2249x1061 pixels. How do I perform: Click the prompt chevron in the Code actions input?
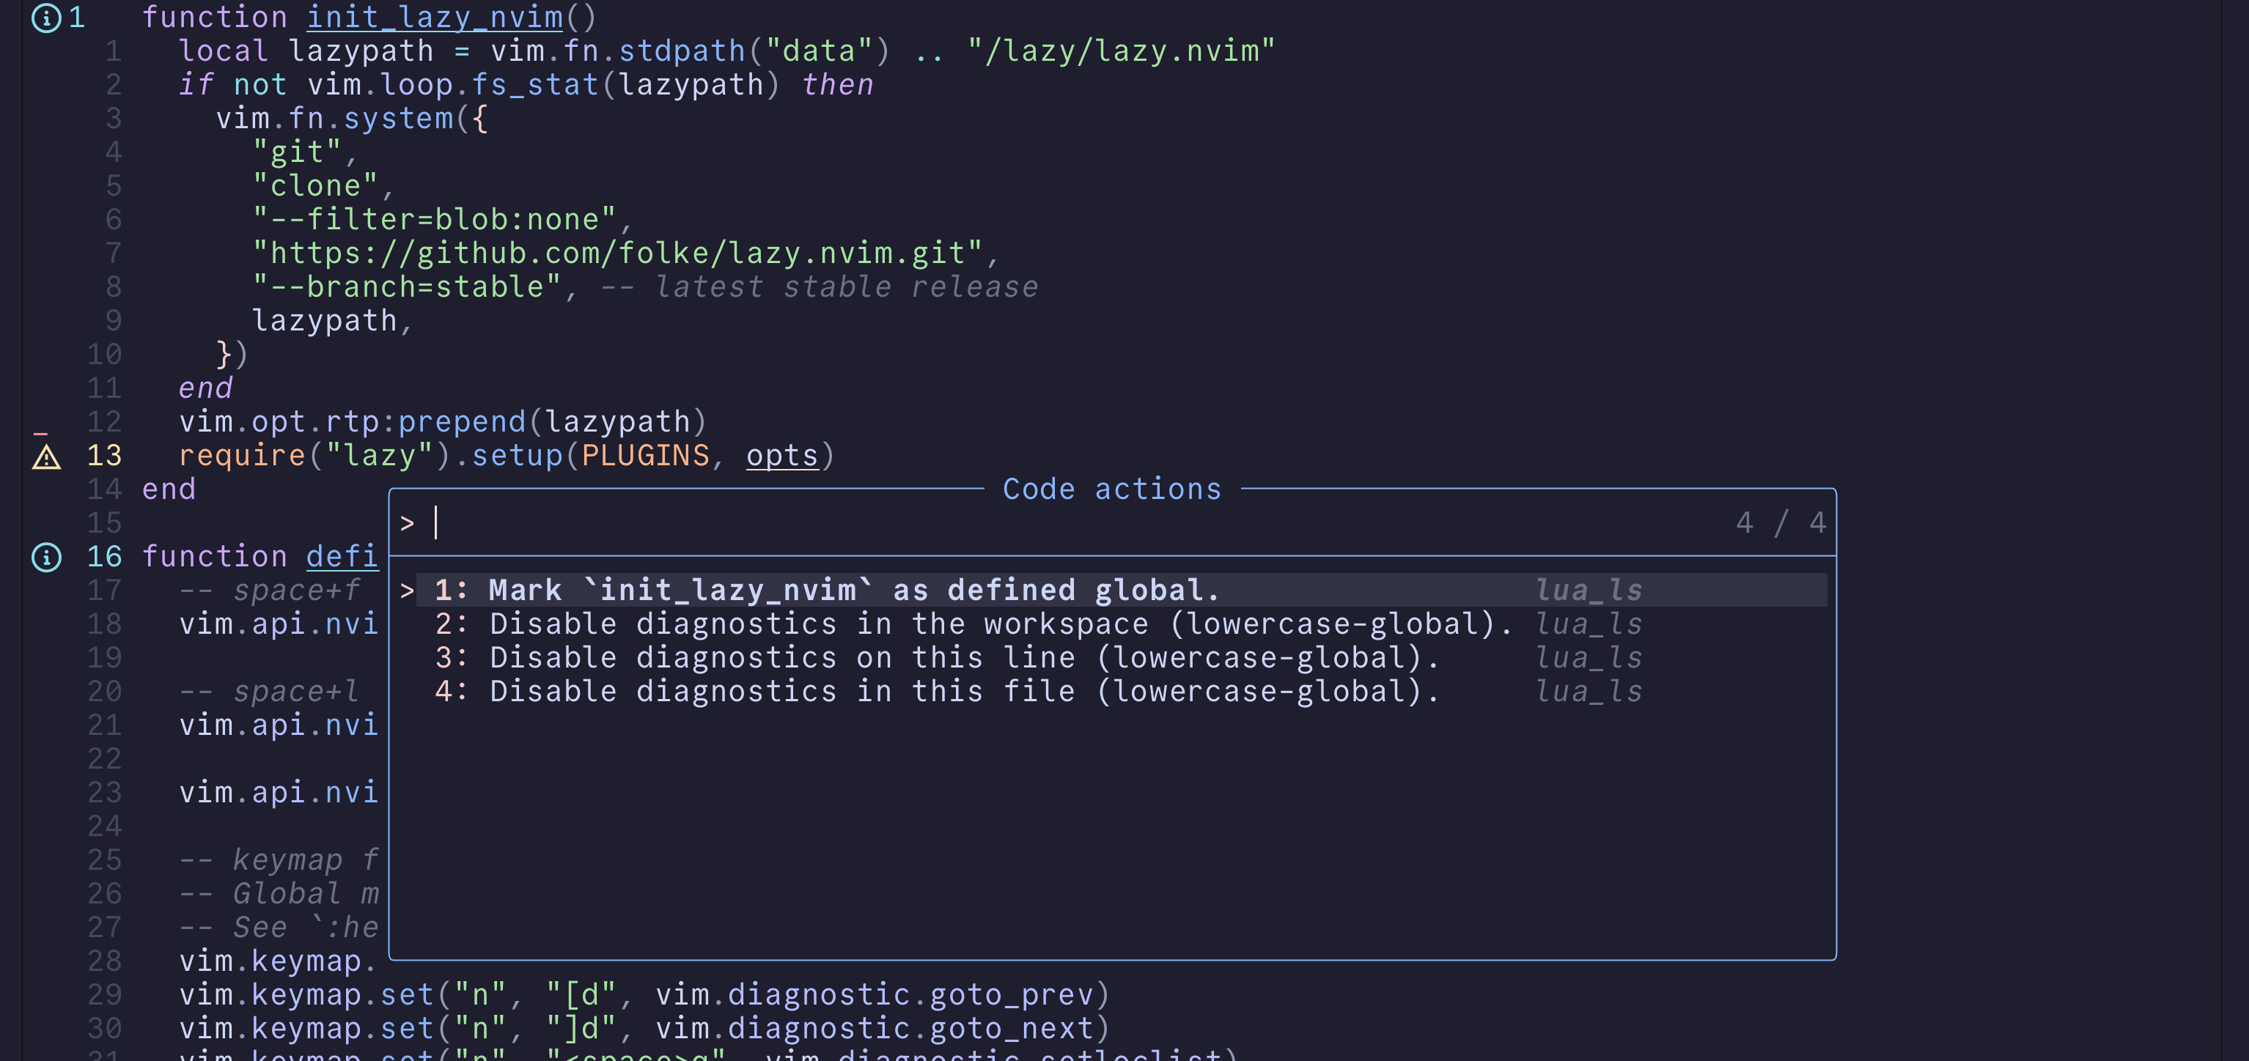[407, 523]
